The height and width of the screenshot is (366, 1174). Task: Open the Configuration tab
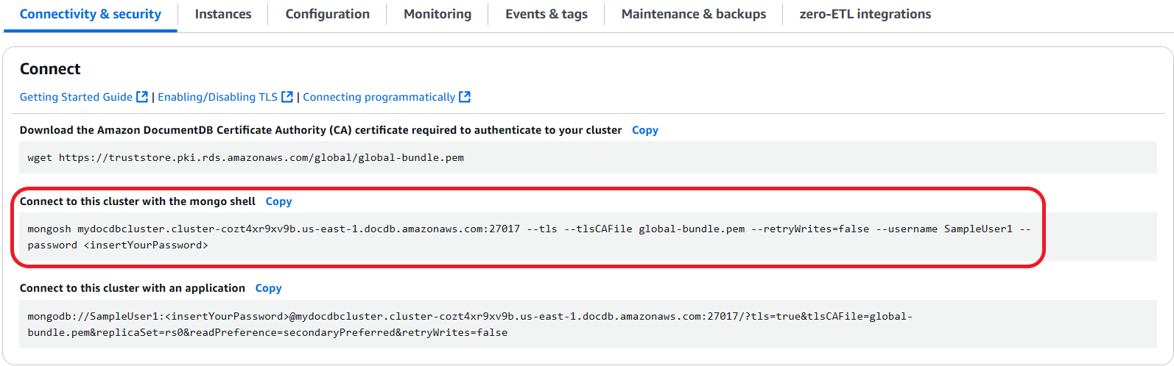327,14
